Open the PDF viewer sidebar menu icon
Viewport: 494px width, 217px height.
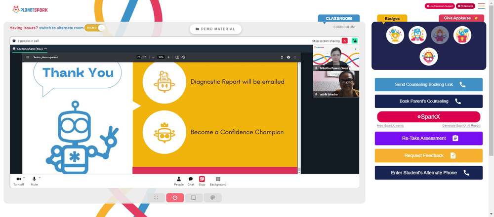(28, 57)
